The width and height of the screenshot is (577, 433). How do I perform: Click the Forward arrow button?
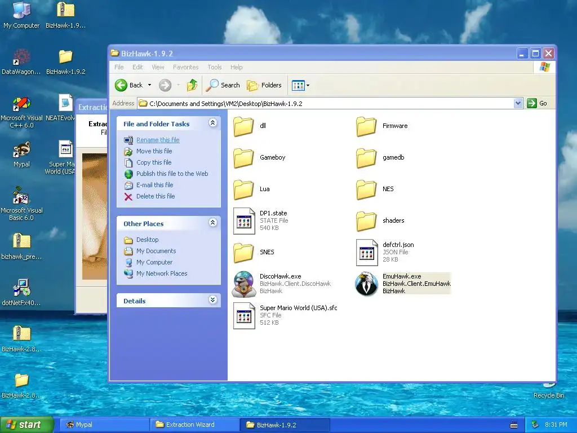point(165,85)
